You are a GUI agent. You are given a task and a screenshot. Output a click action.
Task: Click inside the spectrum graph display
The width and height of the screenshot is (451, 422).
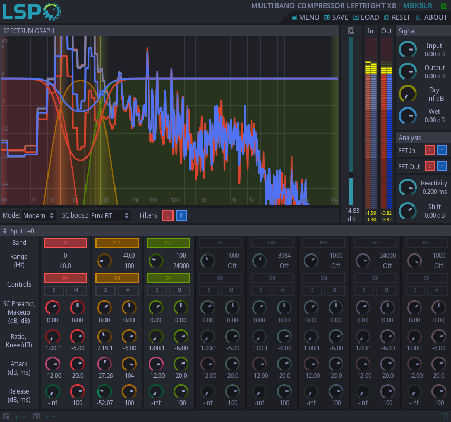(169, 121)
